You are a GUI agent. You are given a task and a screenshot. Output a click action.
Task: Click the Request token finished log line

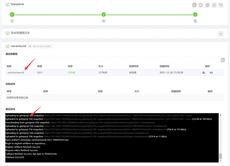coord(21,150)
